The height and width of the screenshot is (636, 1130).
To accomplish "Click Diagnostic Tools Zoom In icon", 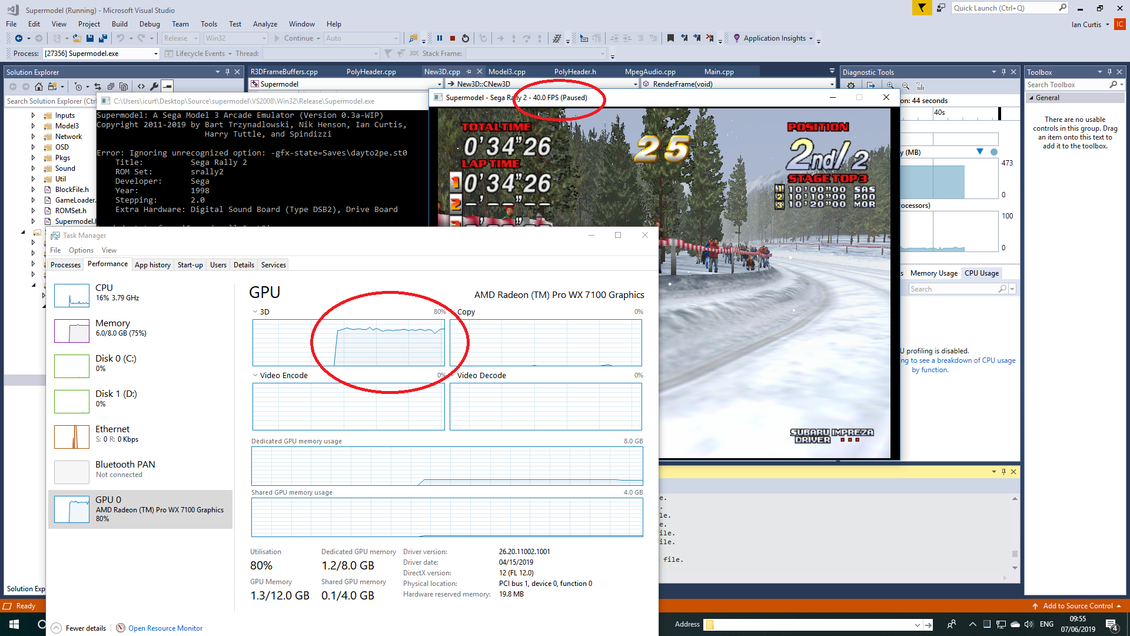I will click(890, 86).
